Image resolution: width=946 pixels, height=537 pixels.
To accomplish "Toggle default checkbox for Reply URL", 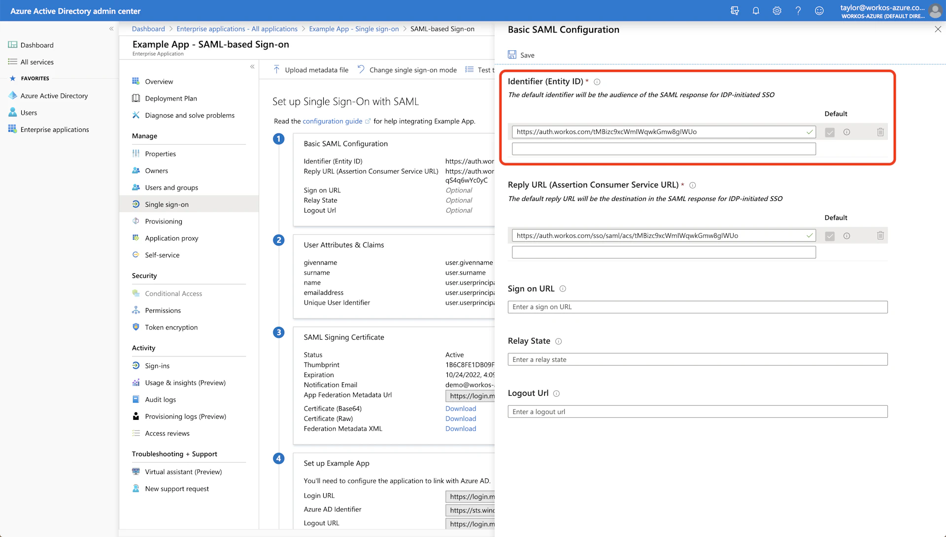I will pos(830,236).
